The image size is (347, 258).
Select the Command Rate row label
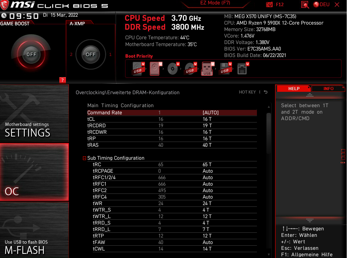coord(105,113)
